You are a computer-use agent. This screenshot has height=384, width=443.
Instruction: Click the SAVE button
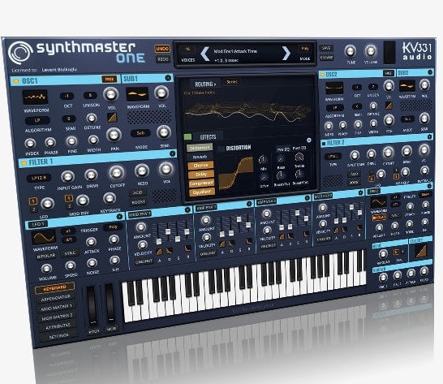coord(326,48)
